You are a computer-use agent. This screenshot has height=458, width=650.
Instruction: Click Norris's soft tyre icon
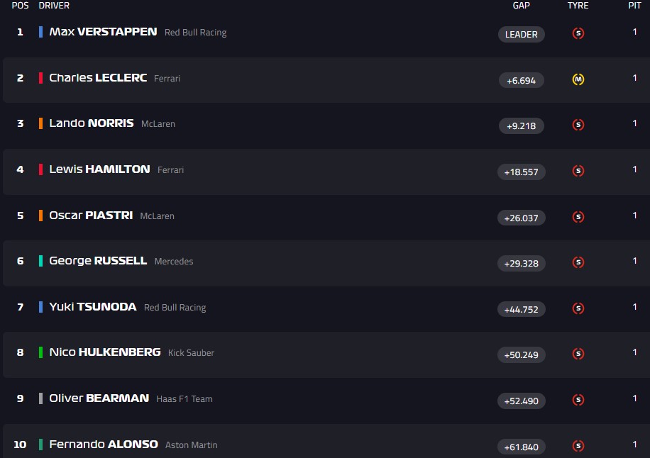578,125
